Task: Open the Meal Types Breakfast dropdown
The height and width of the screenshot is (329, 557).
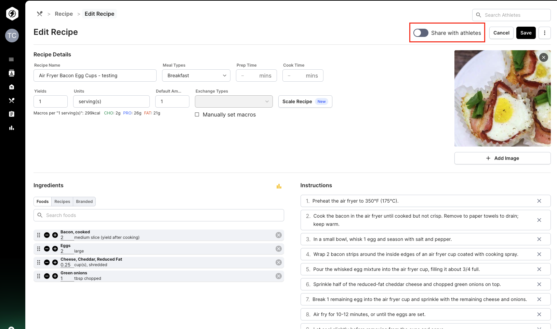Action: [196, 76]
